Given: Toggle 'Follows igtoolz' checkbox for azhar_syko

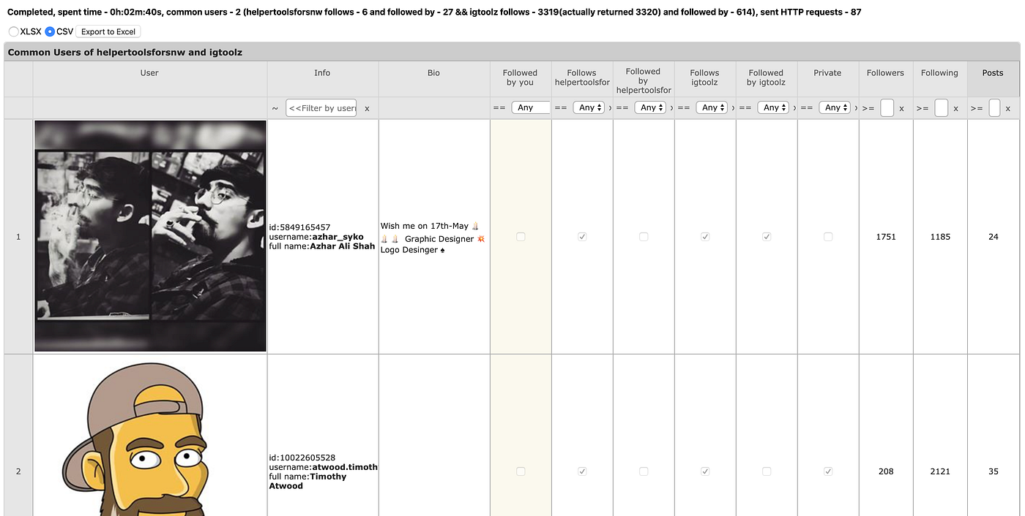Looking at the screenshot, I should point(705,237).
